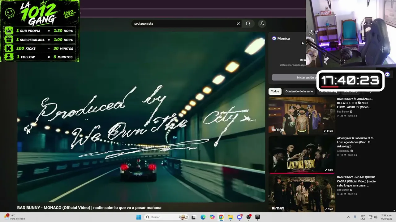
Task: Open the Monica extension panel logo
Action: pos(274,38)
